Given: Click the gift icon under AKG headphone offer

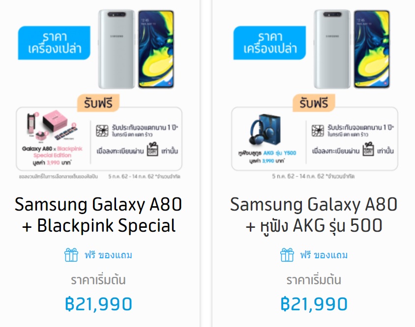Looking at the screenshot, I should point(287,255).
